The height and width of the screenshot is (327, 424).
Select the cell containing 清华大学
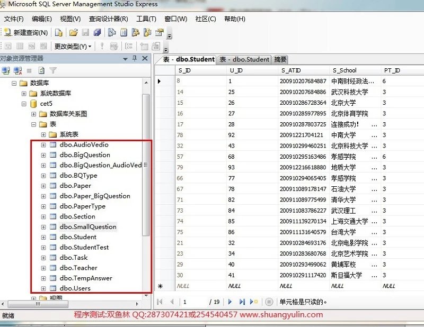coord(355,200)
